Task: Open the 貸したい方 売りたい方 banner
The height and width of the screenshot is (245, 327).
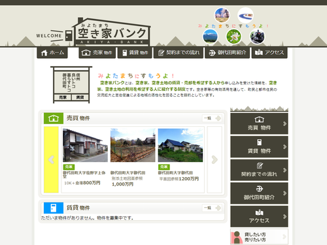Action: (x=259, y=237)
